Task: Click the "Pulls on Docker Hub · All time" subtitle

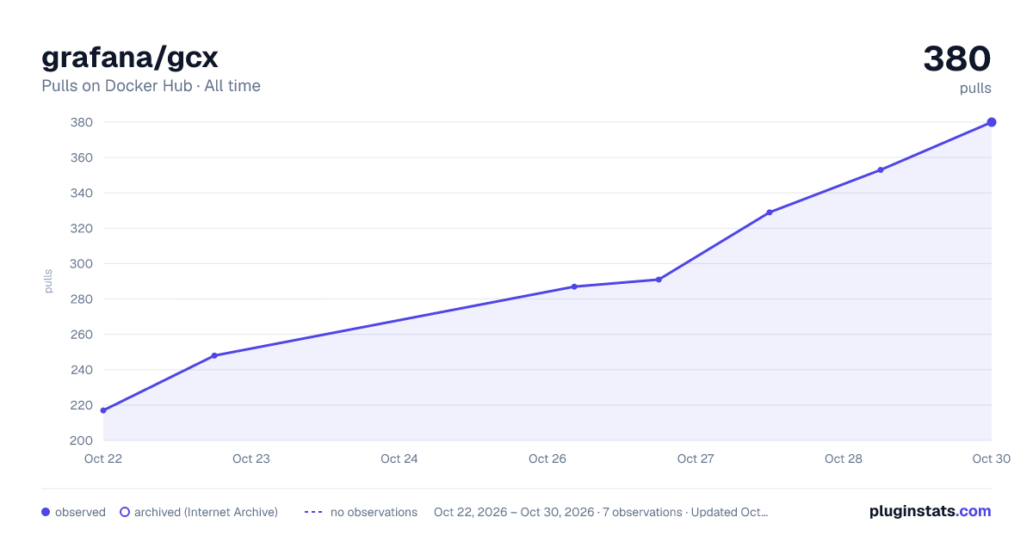Action: (x=151, y=86)
